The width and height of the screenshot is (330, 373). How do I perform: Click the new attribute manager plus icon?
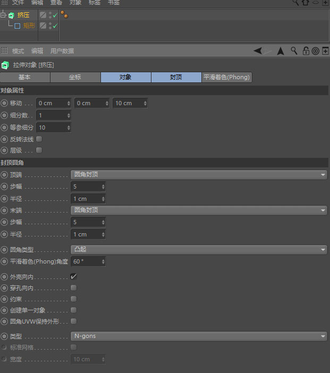pyautogui.click(x=325, y=50)
